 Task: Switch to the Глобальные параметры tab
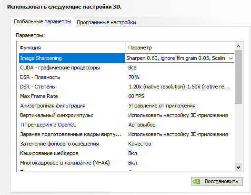point(42,21)
